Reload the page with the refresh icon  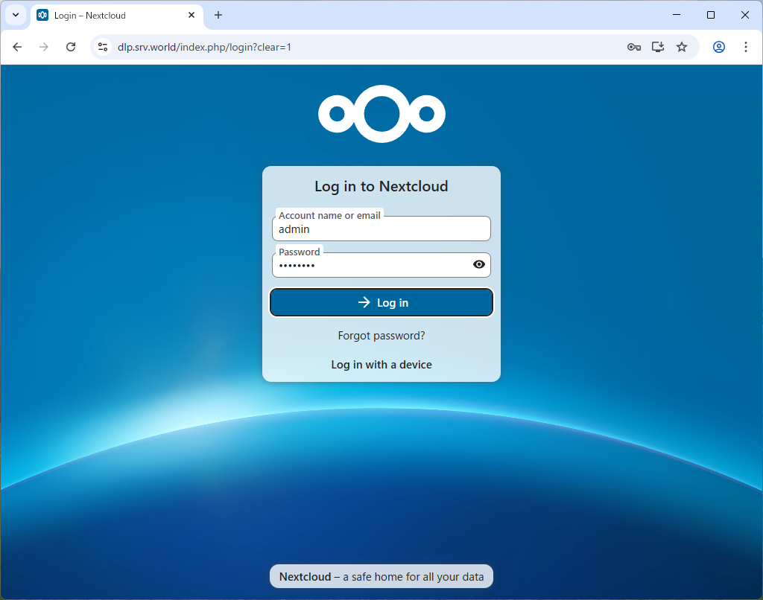pyautogui.click(x=71, y=47)
